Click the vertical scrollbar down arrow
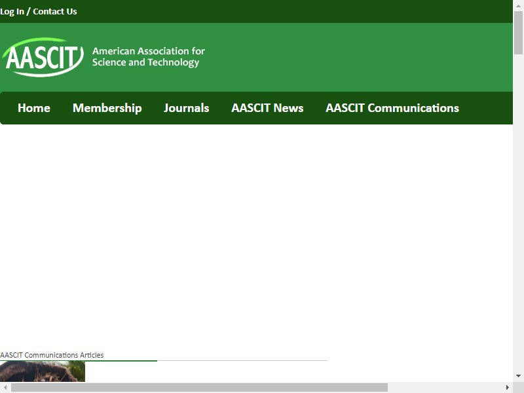 [x=518, y=376]
